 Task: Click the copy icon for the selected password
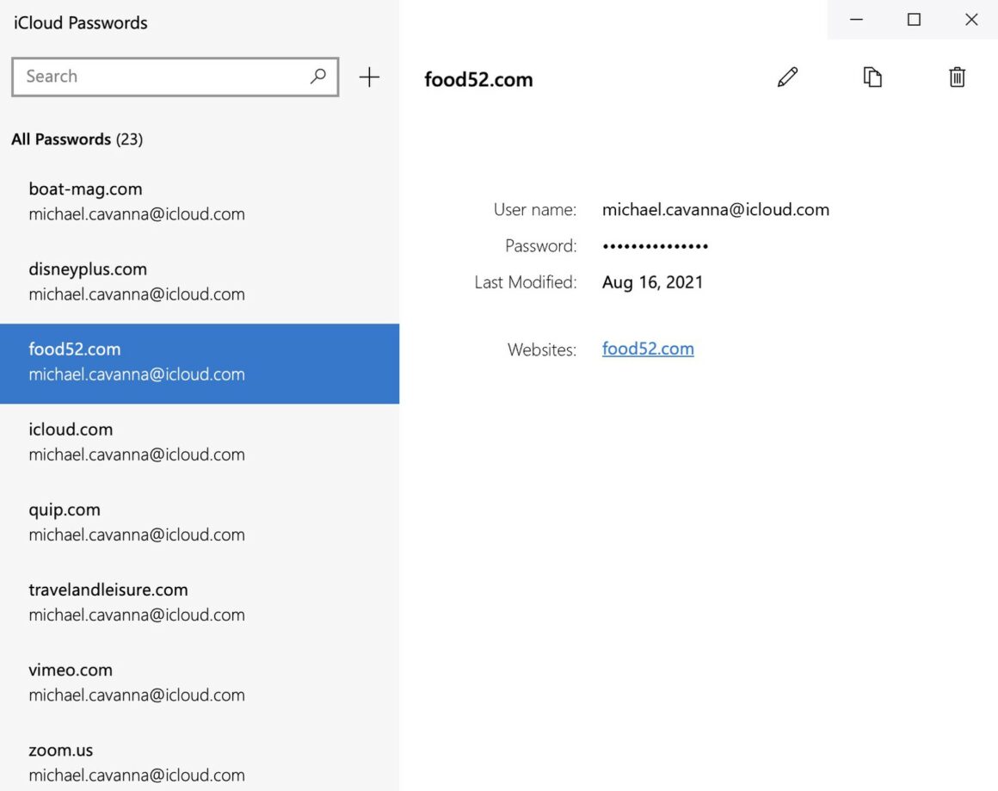(872, 77)
